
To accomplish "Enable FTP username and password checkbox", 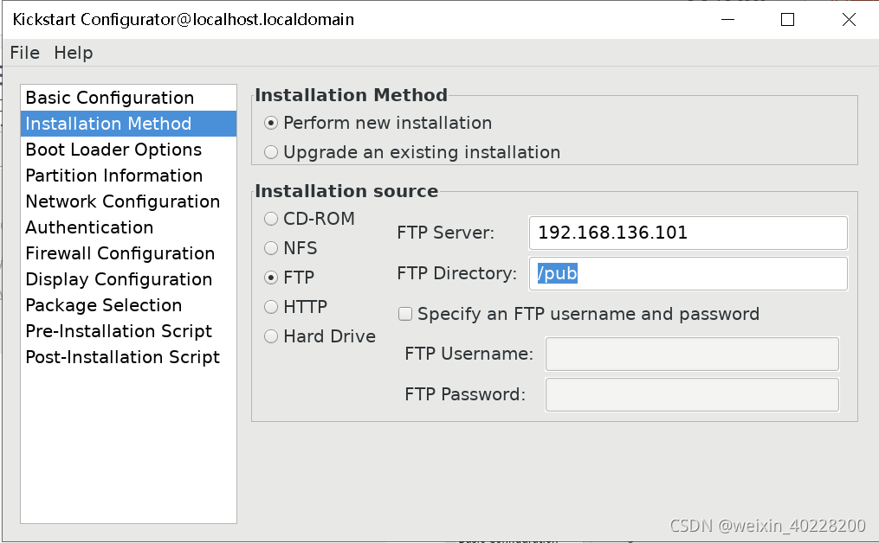I will 405,314.
